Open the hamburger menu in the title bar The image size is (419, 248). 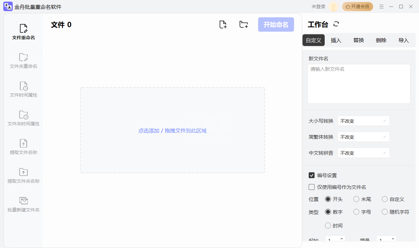pyautogui.click(x=381, y=7)
